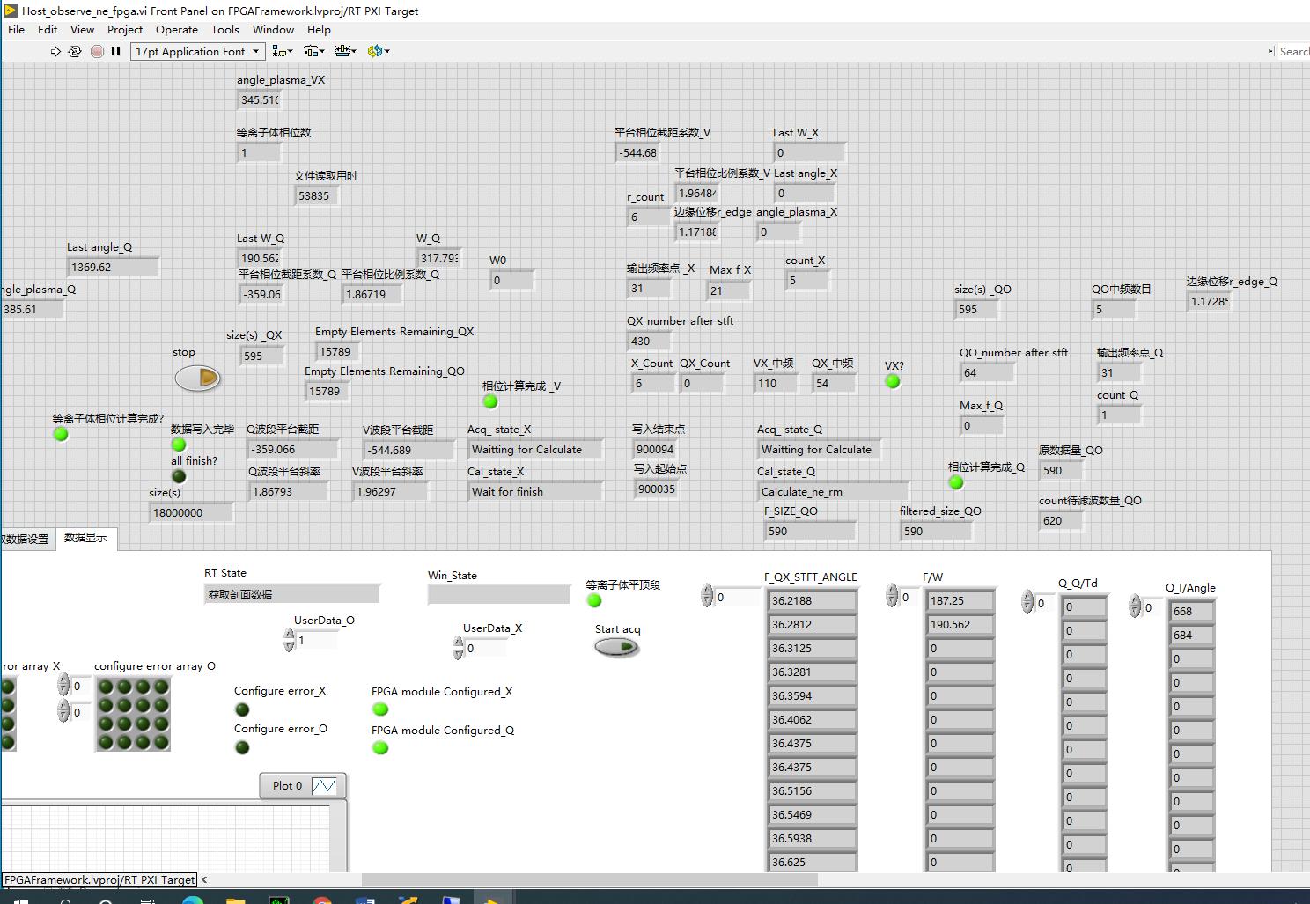The height and width of the screenshot is (904, 1310).
Task: Increment the F_QX_STFT_ANGLE array index
Action: click(707, 592)
